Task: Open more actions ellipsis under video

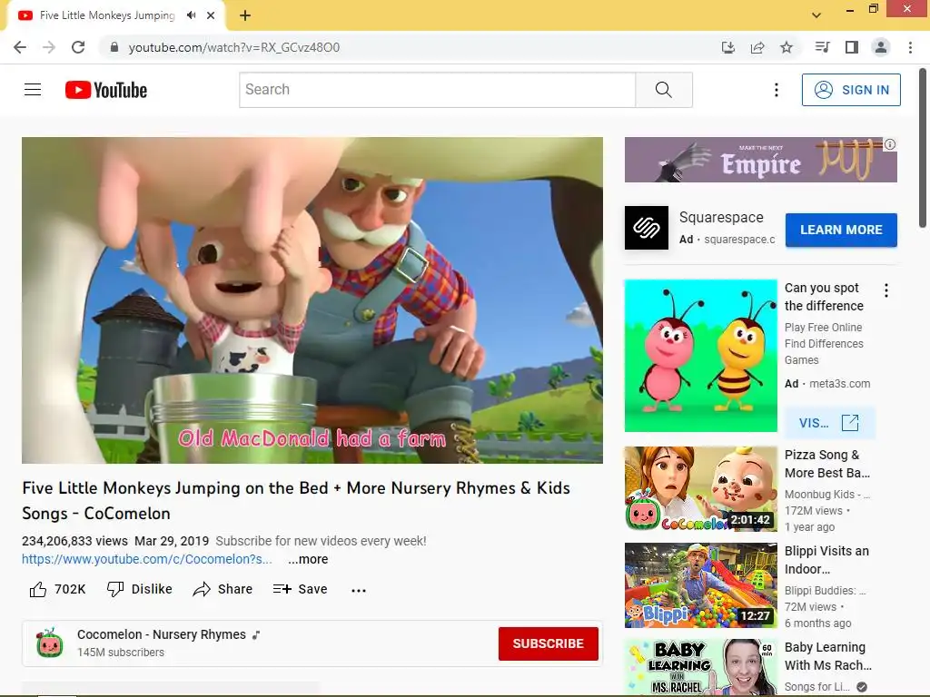Action: point(358,590)
